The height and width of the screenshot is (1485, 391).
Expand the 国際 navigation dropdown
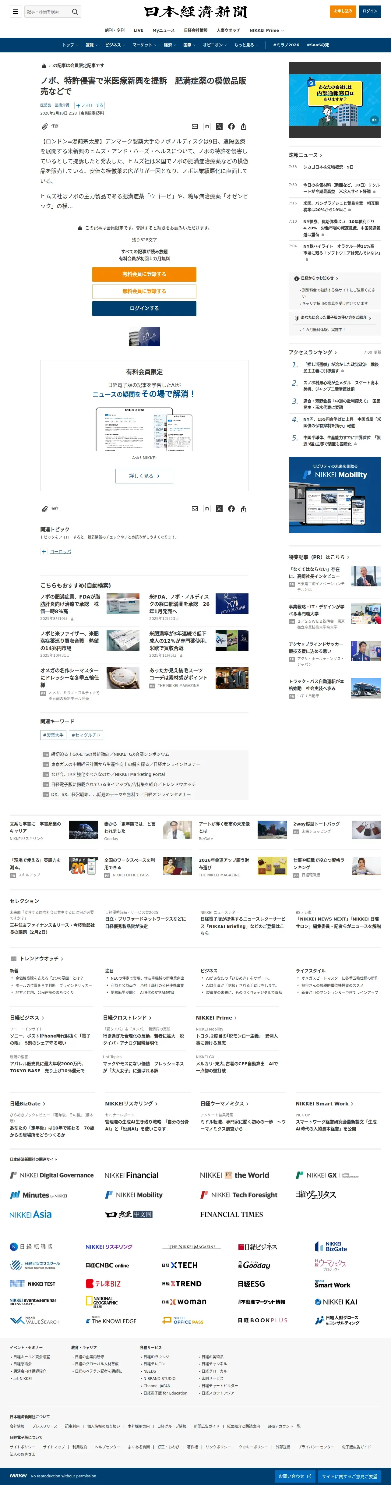click(189, 45)
